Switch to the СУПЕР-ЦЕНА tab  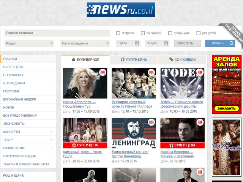pyautogui.click(x=134, y=60)
